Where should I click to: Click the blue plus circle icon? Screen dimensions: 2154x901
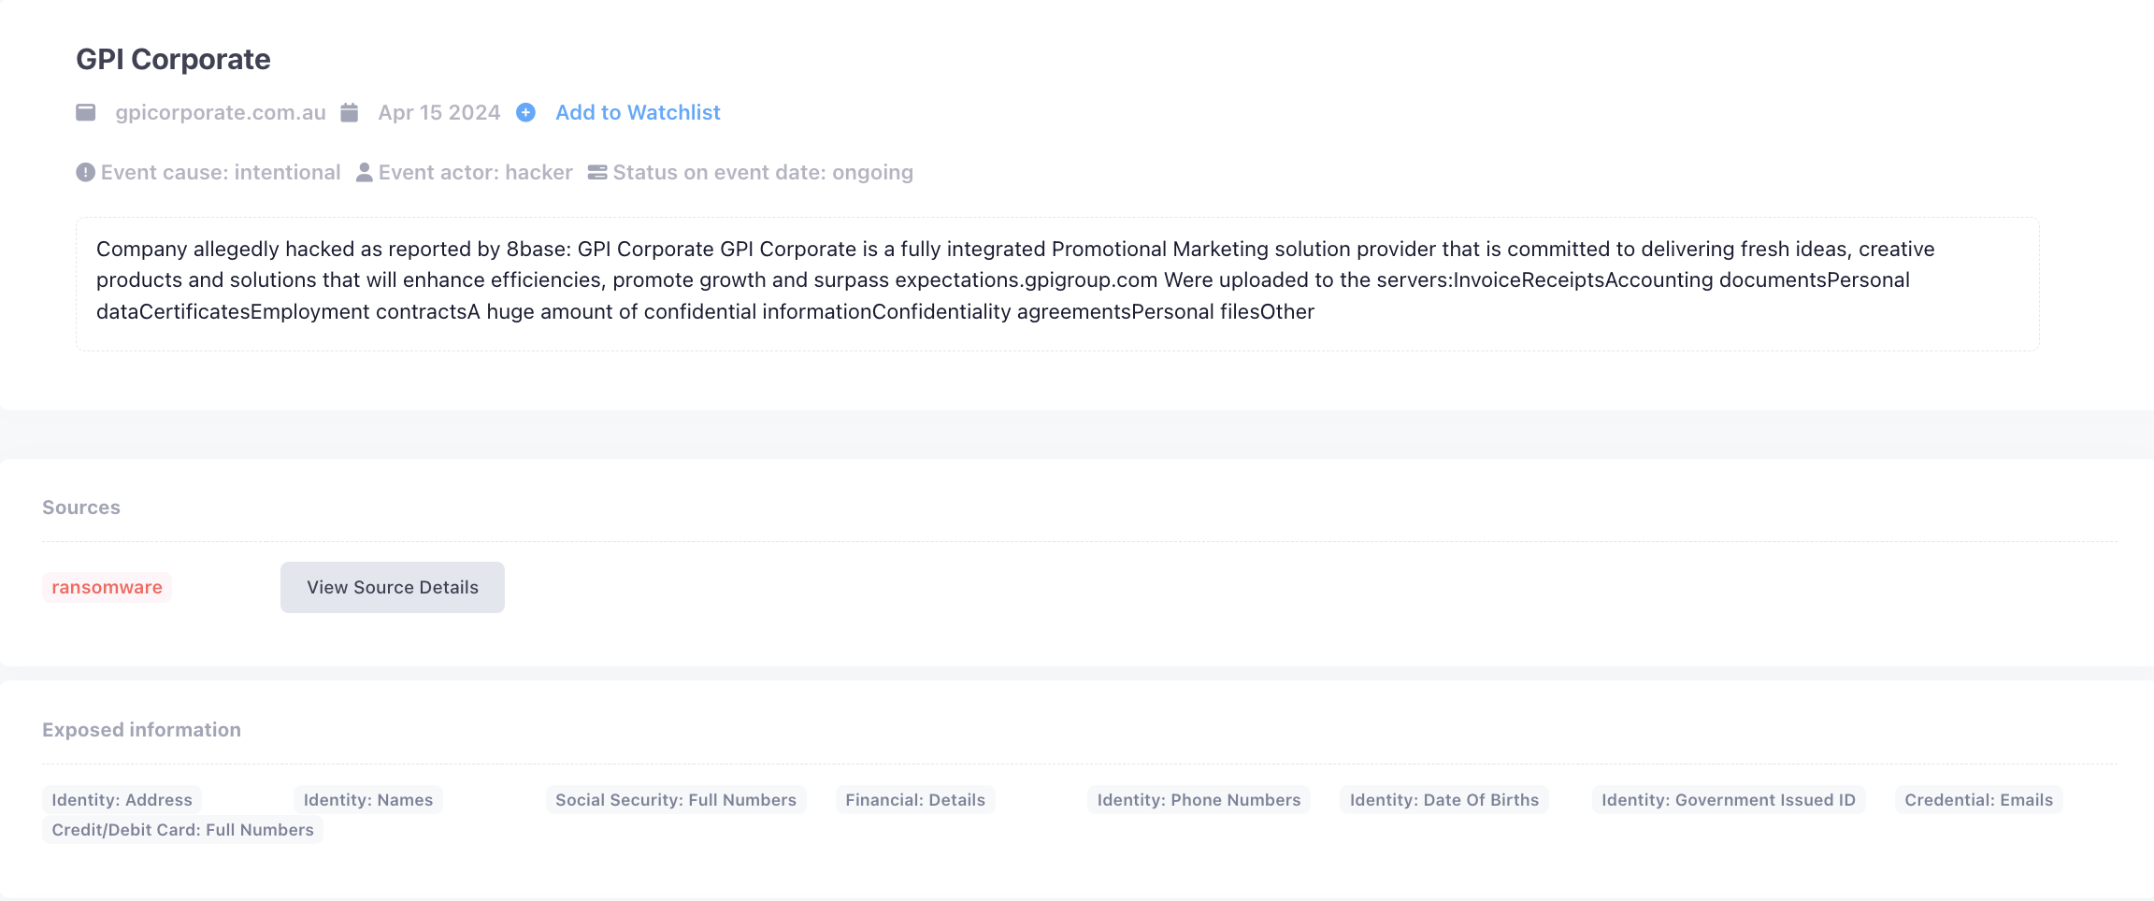tap(525, 112)
